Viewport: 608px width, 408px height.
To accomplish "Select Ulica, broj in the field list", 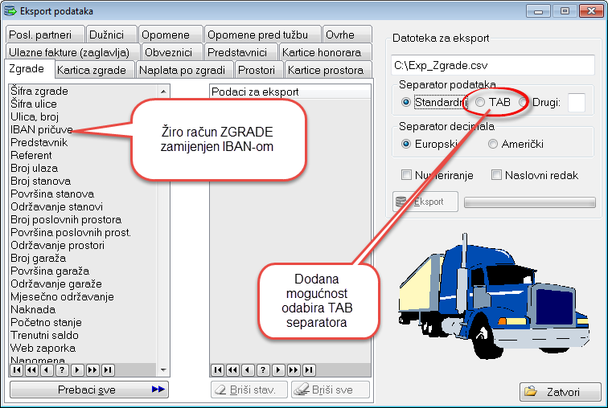I will click(35, 116).
